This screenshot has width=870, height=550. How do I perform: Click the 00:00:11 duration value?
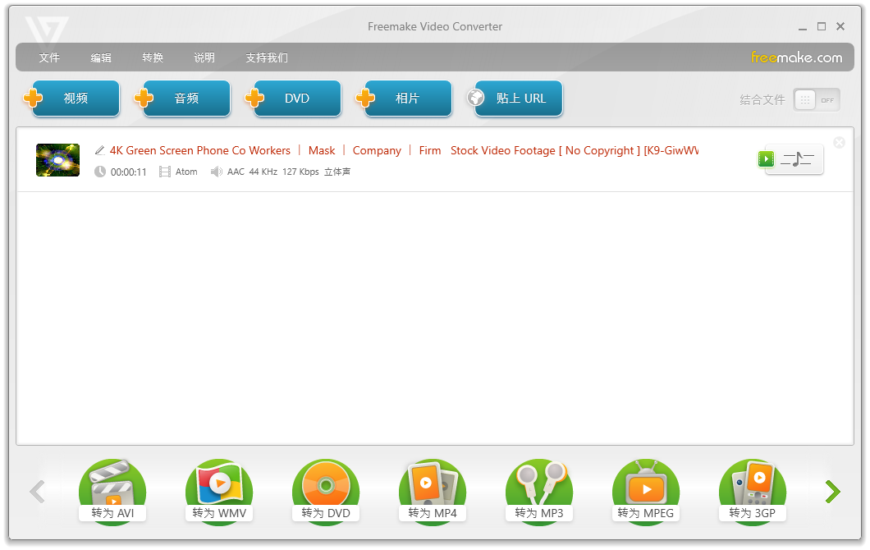point(129,172)
